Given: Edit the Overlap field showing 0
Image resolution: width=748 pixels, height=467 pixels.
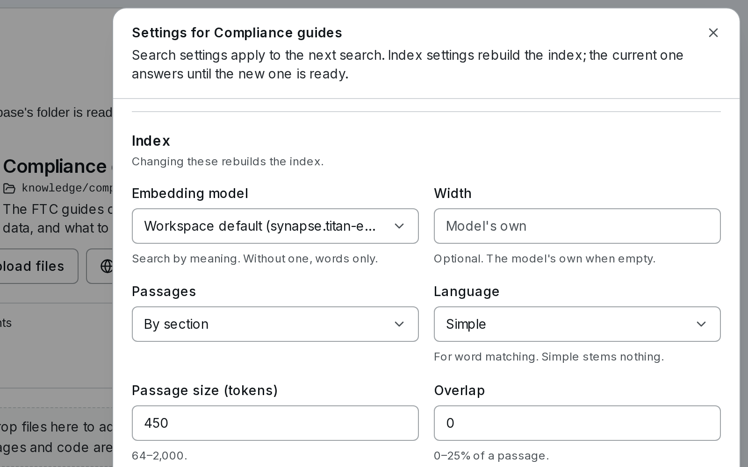Looking at the screenshot, I should 577,423.
